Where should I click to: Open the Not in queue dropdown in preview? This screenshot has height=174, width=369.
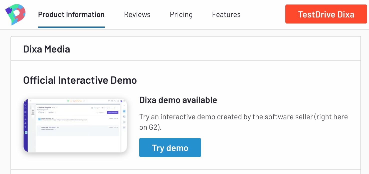pos(106,108)
